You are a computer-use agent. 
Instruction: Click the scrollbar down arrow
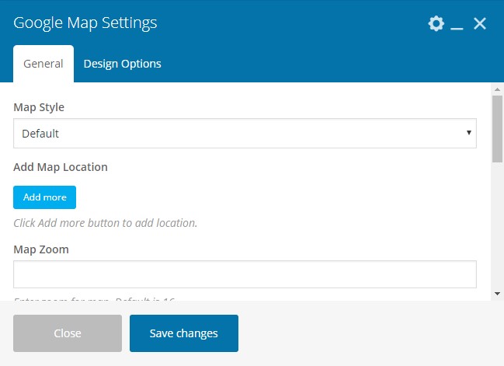(497, 294)
